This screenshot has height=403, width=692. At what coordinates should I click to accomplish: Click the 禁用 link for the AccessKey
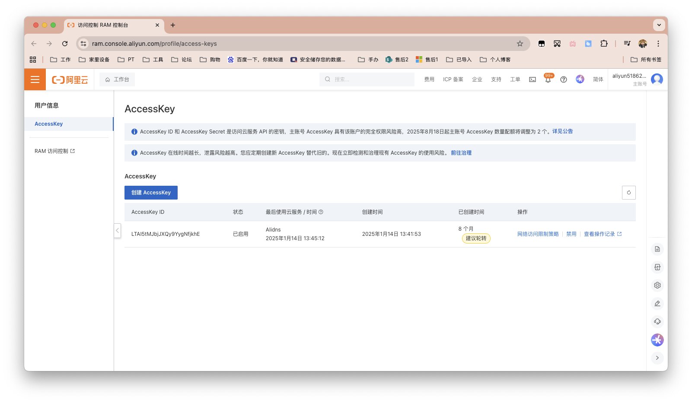[x=571, y=234]
